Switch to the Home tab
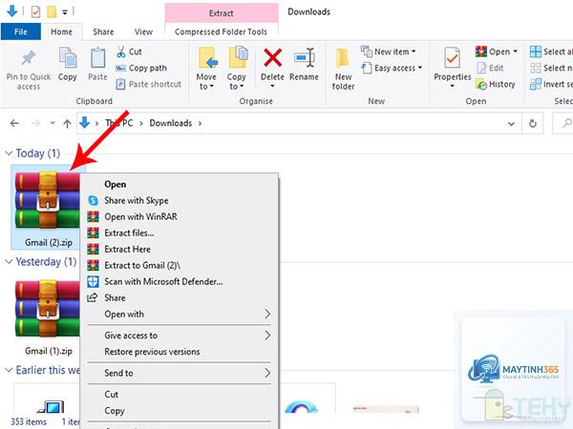Screen dimensions: 573x429 (61, 31)
